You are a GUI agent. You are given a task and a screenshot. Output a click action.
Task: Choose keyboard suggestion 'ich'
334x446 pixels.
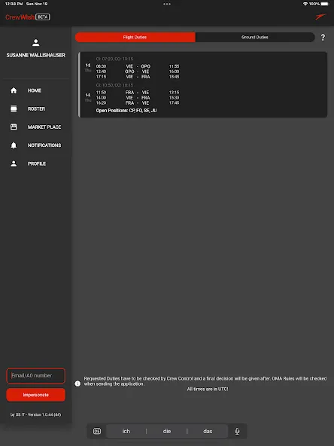[x=126, y=431]
